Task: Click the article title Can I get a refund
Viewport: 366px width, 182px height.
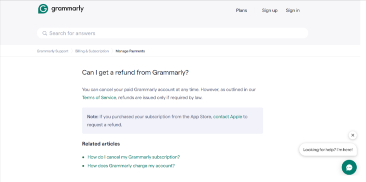Action: click(135, 73)
